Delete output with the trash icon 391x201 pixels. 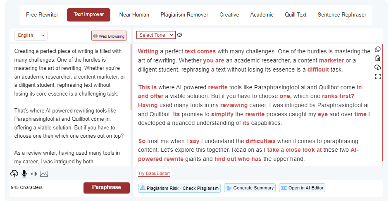pos(377,58)
